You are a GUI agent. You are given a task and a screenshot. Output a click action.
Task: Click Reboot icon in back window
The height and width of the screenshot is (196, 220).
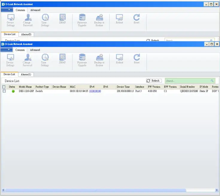[x=119, y=19]
